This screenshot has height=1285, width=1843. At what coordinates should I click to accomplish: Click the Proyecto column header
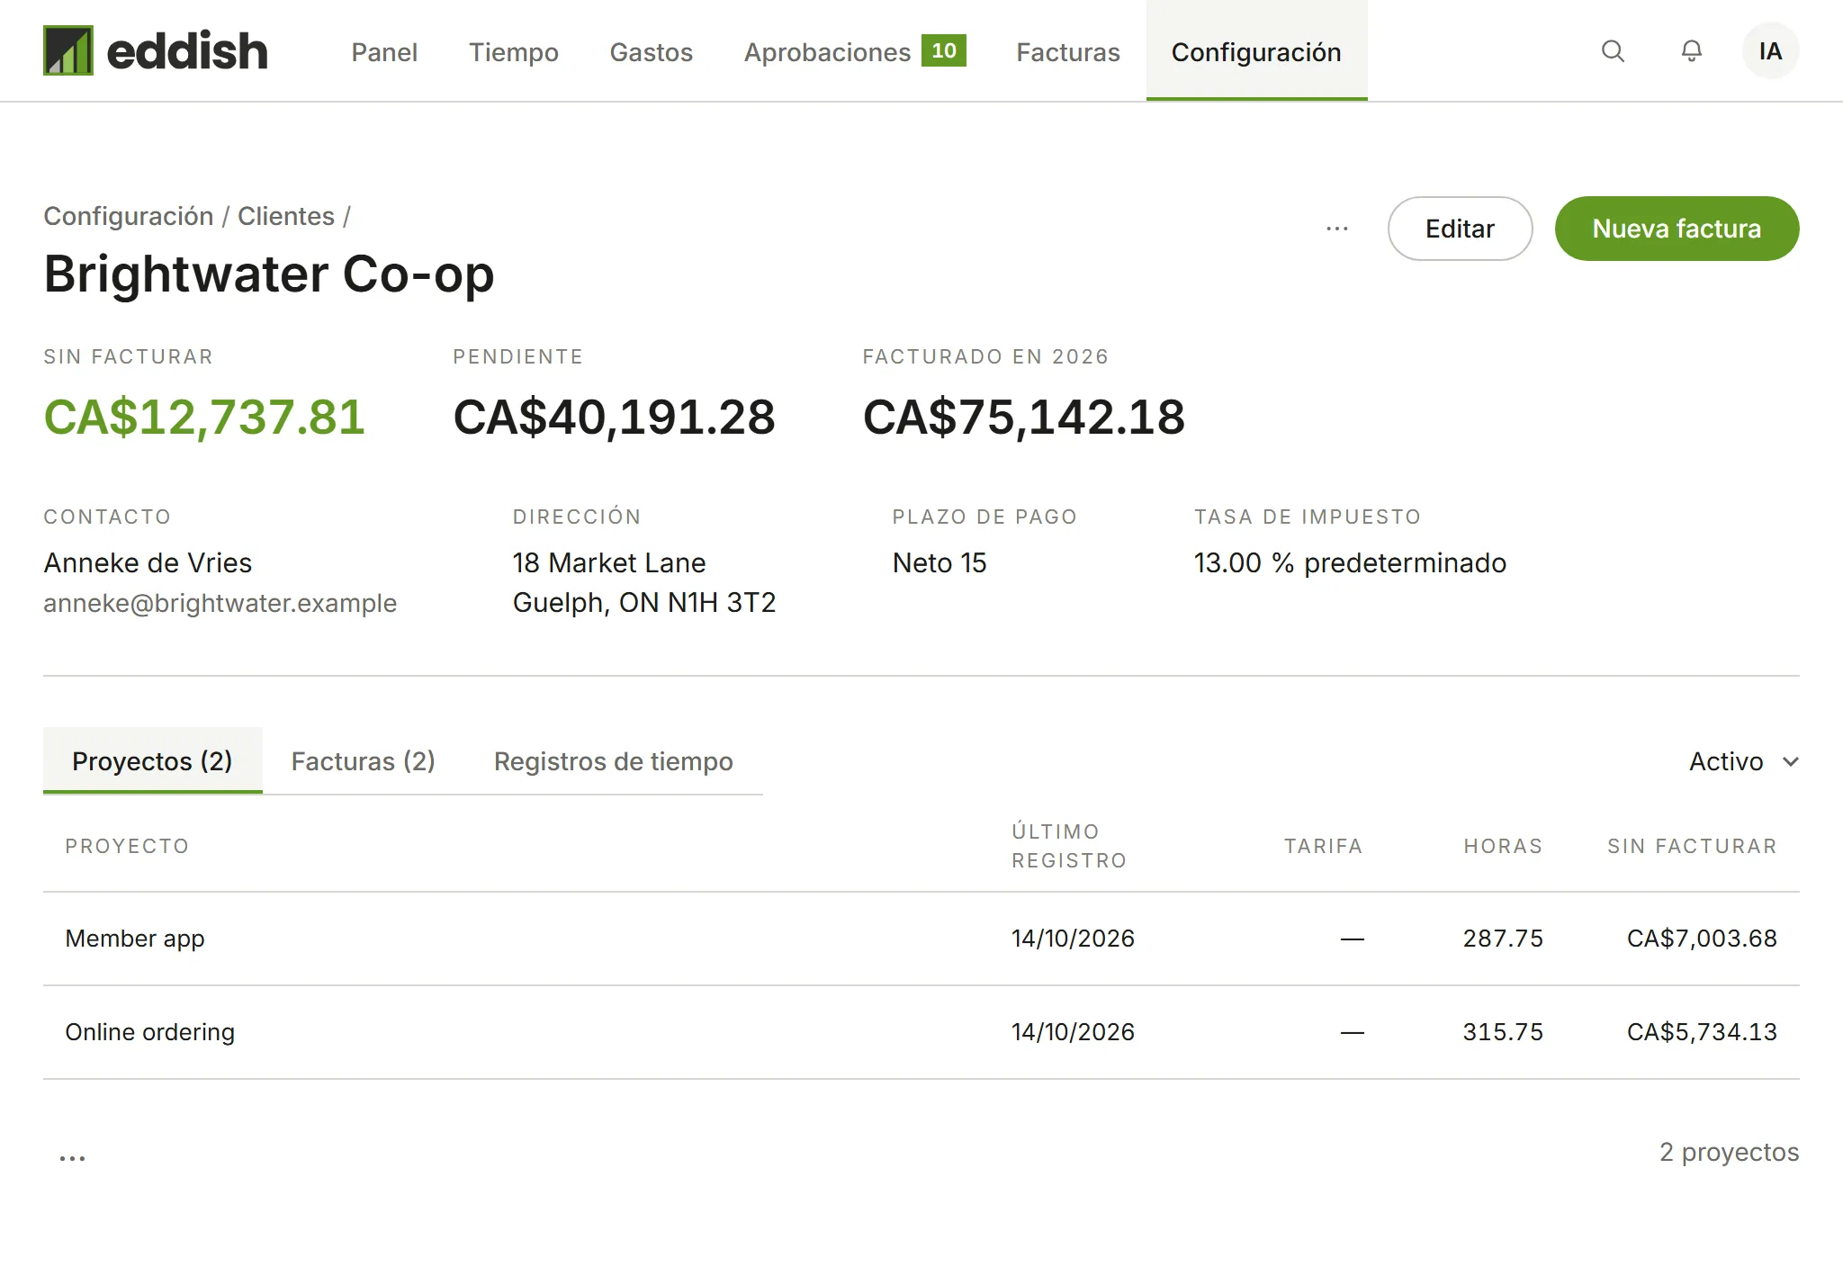click(x=127, y=846)
